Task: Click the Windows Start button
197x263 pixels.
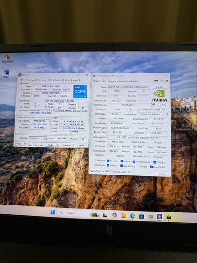Action: 53,212
